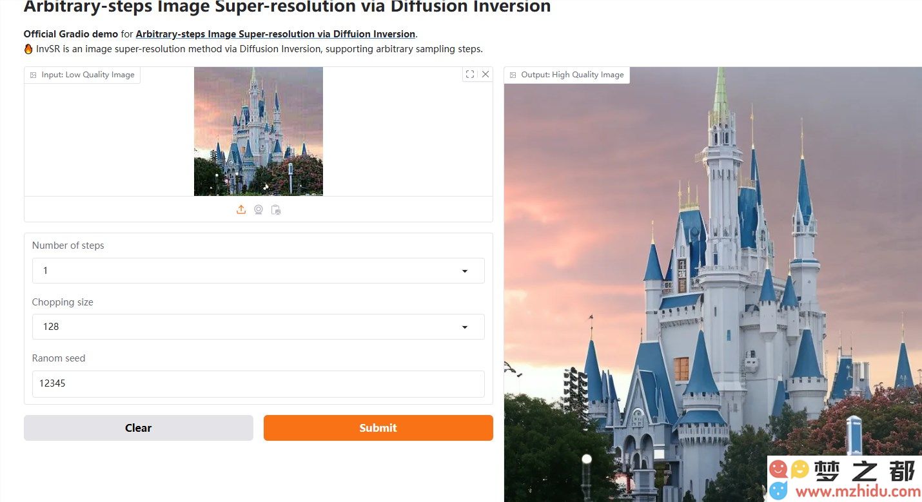Click the paste from clipboard icon
The width and height of the screenshot is (922, 502).
276,209
